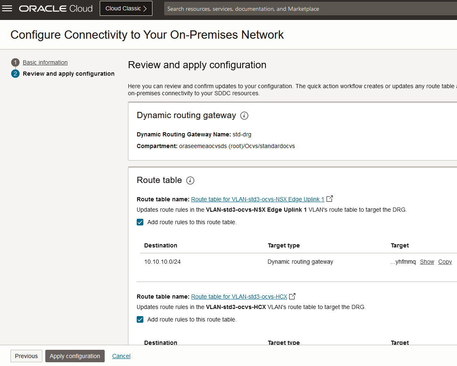Open the navigation hamburger menu
Image resolution: width=457 pixels, height=366 pixels.
coord(7,8)
